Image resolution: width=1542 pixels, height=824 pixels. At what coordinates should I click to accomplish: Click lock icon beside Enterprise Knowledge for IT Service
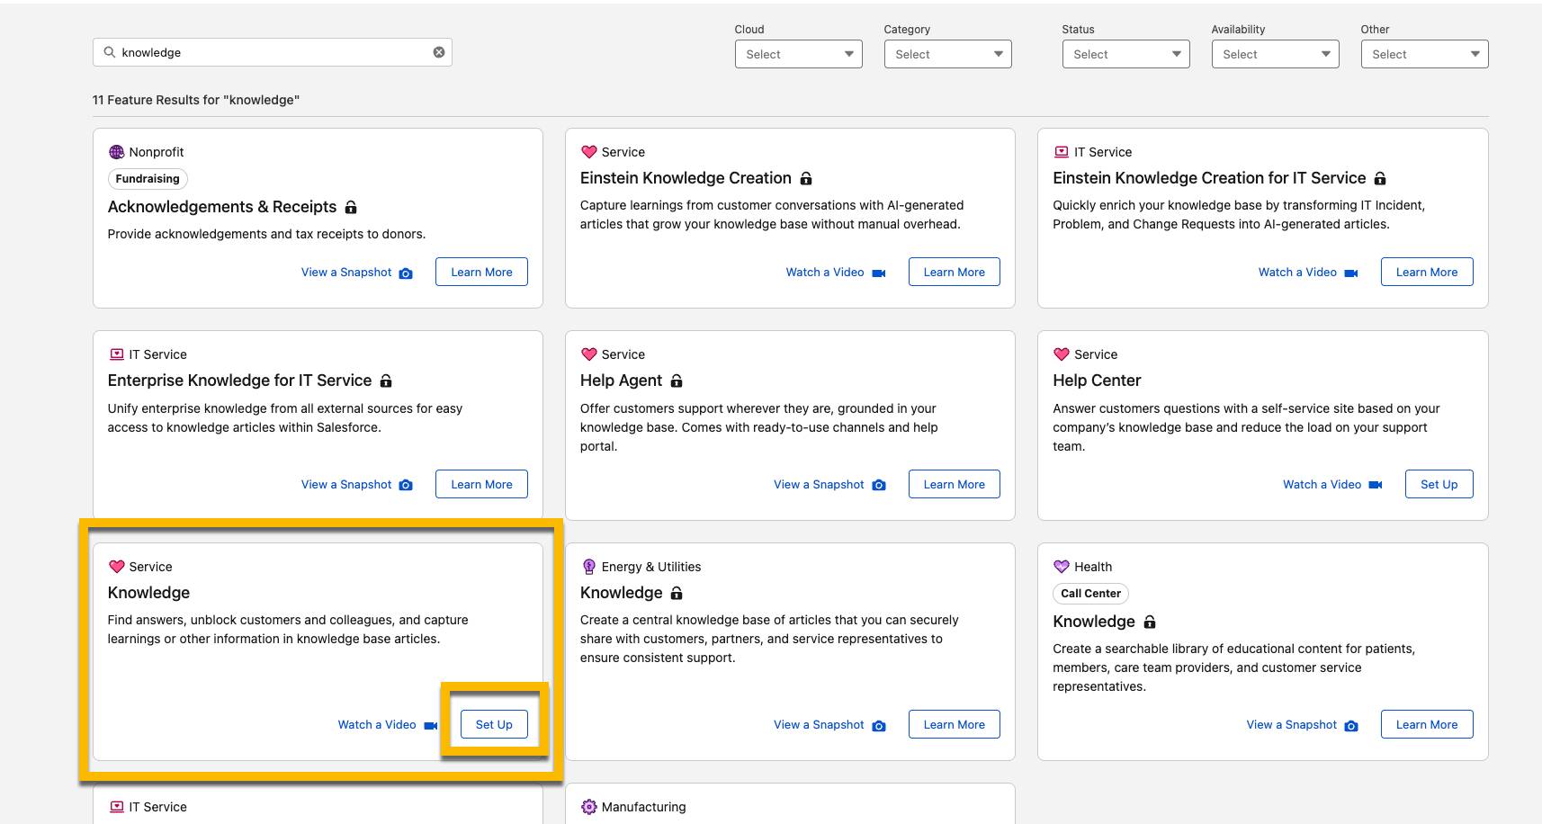(x=386, y=381)
